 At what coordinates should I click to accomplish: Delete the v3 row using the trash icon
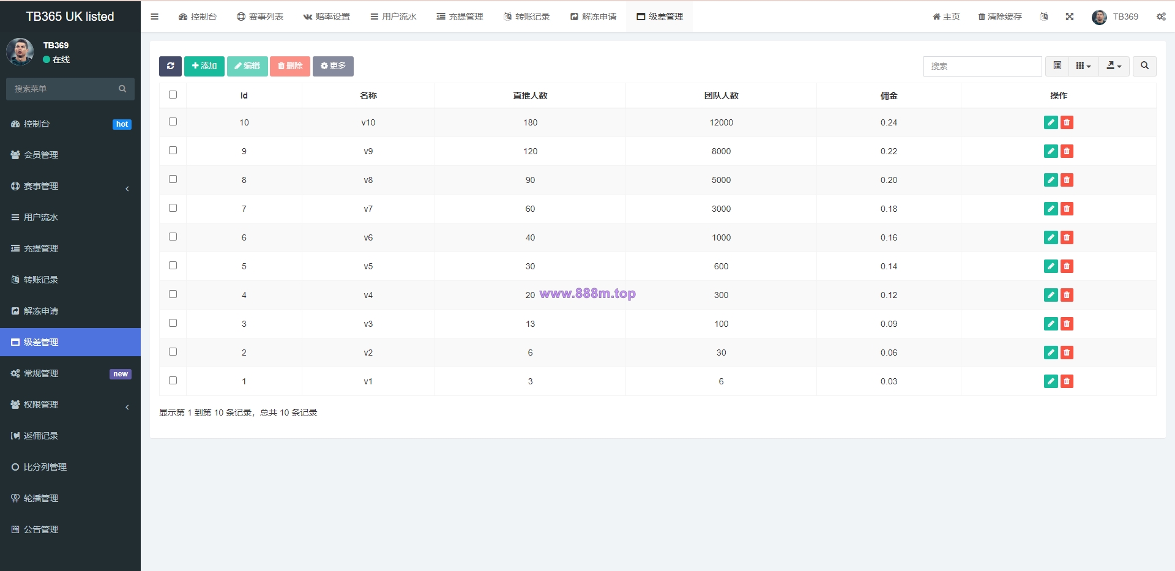click(1067, 324)
